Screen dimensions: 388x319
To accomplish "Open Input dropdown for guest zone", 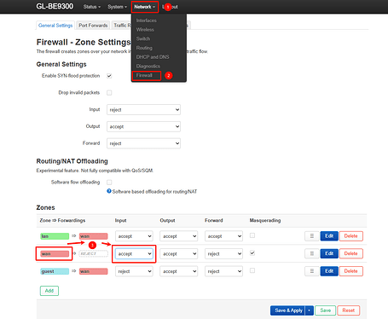I will tap(134, 271).
